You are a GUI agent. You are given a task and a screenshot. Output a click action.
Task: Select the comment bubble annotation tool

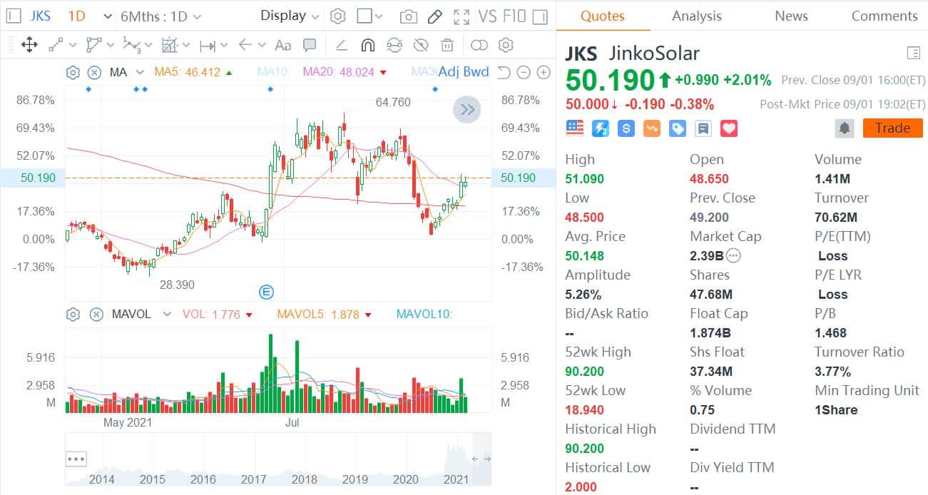[x=310, y=45]
